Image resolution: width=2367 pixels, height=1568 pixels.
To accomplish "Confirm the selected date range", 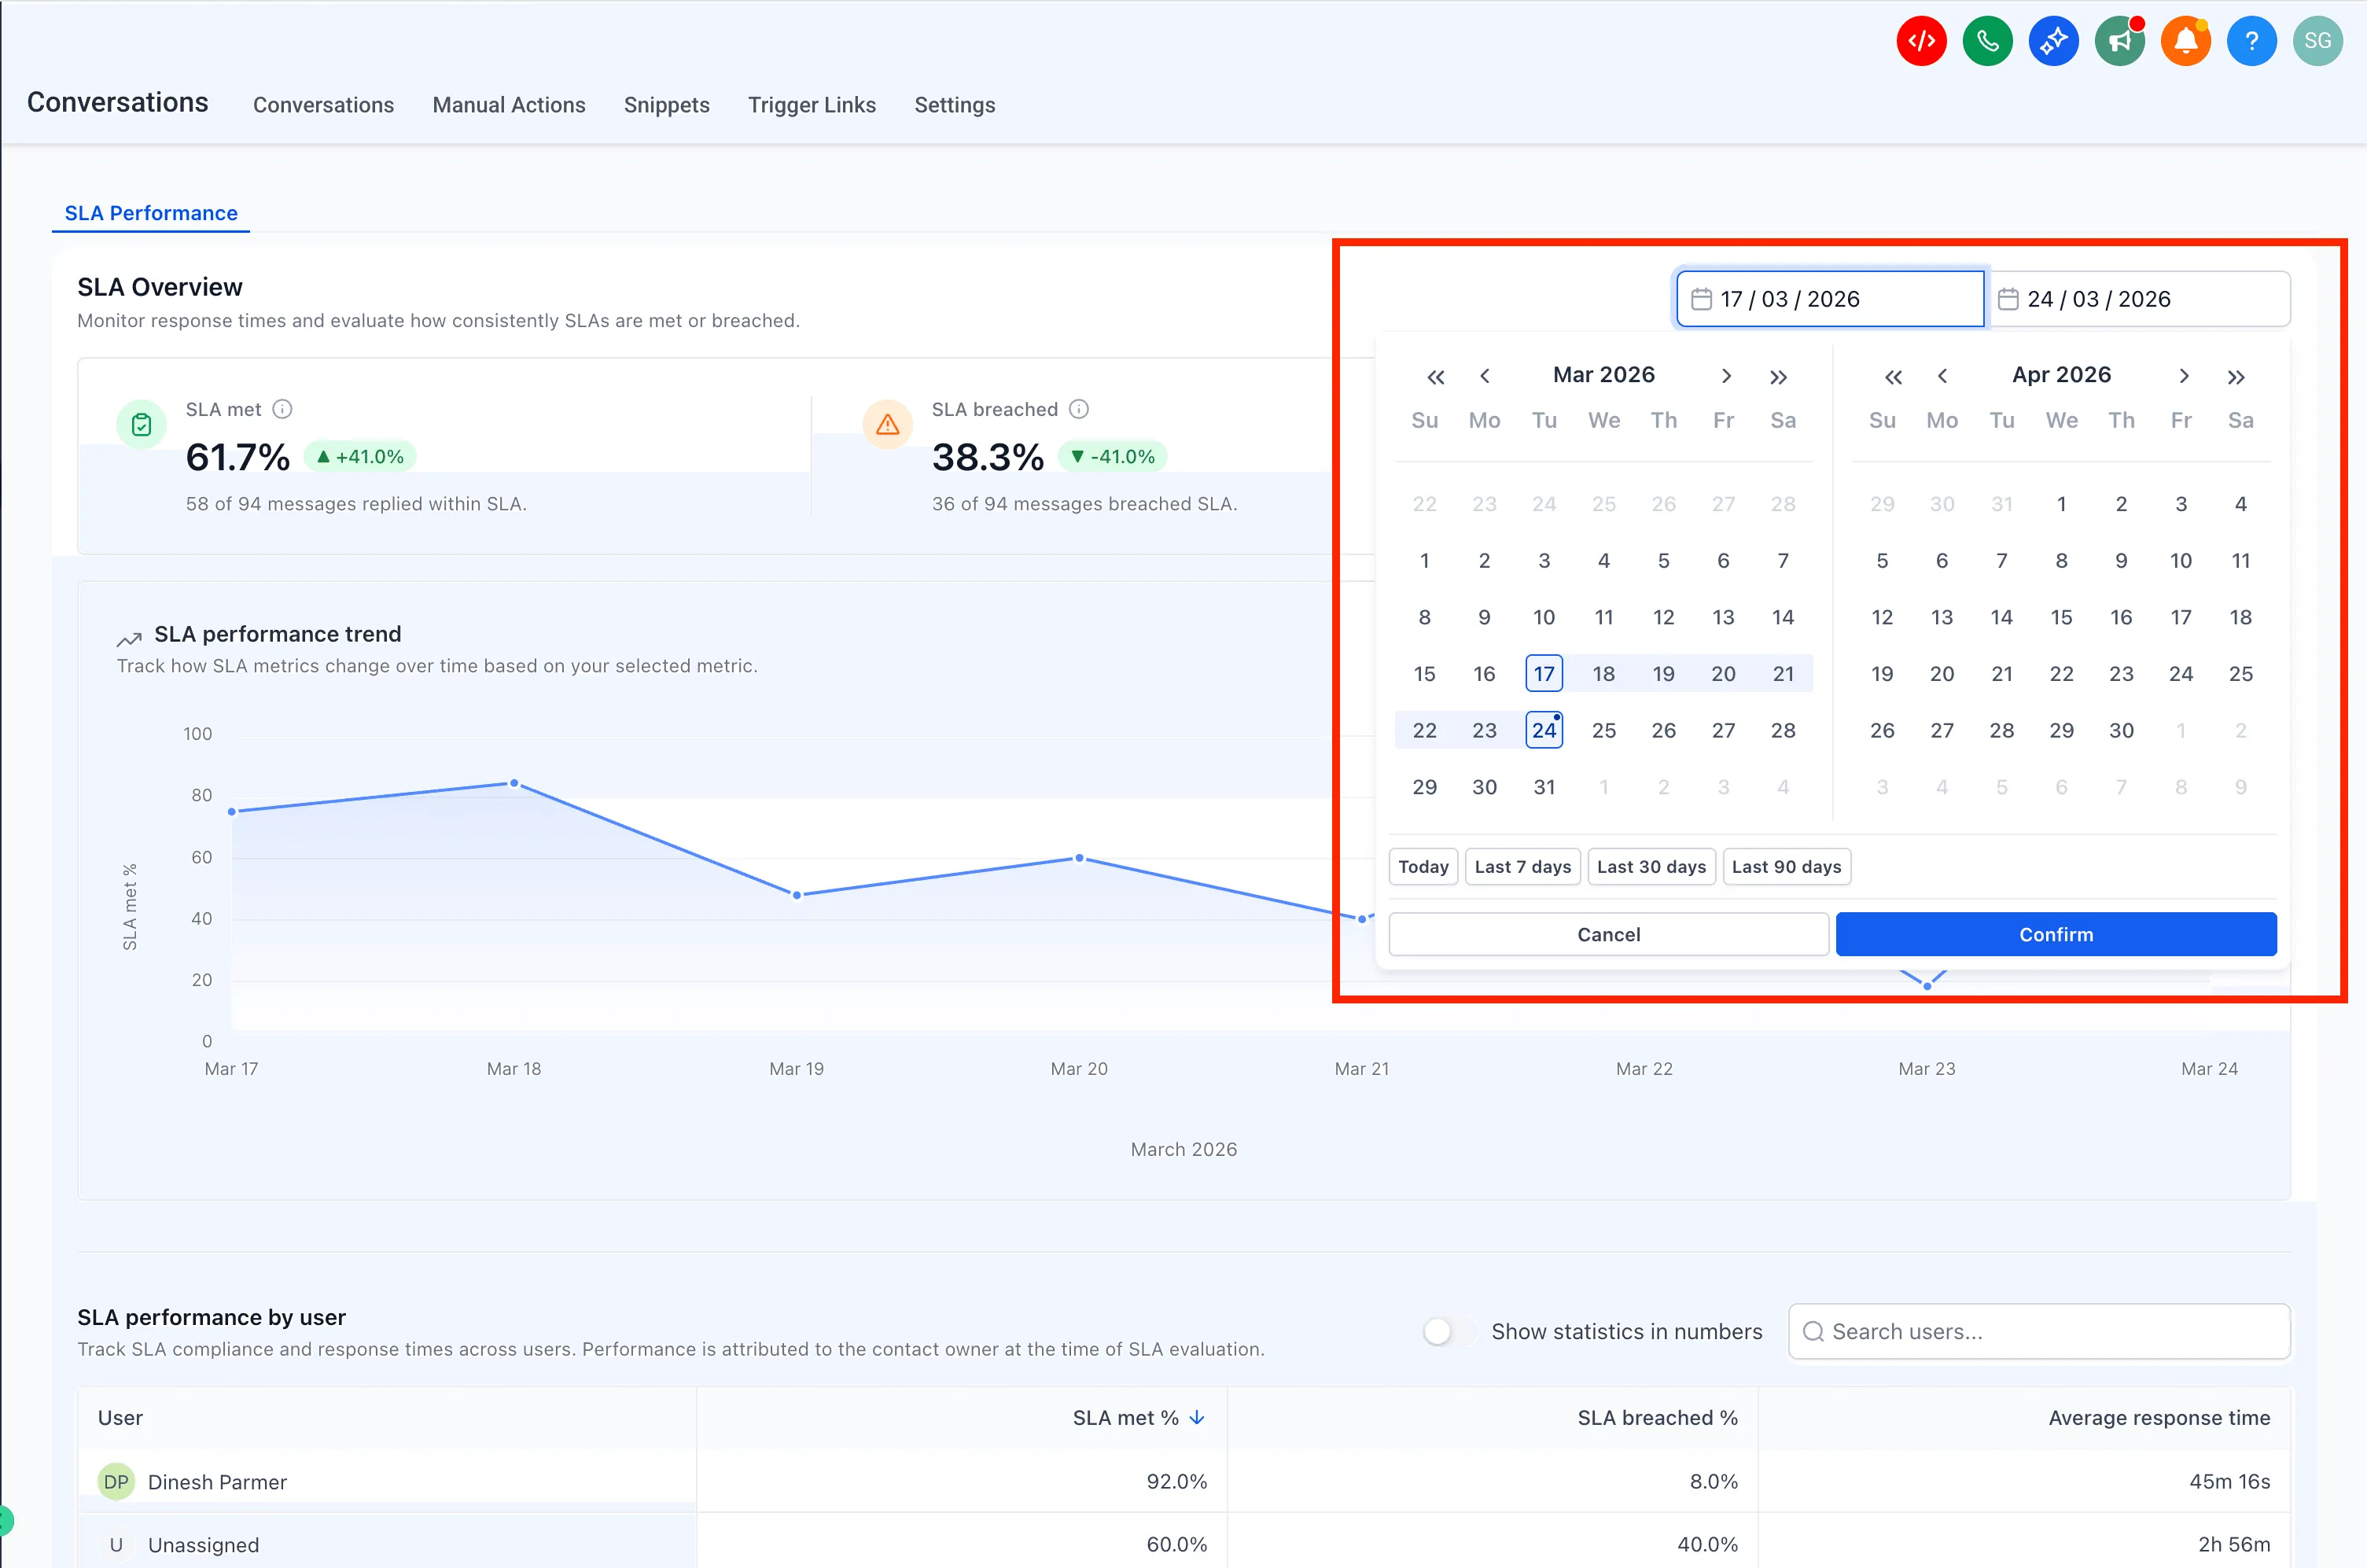I will tap(2056, 934).
